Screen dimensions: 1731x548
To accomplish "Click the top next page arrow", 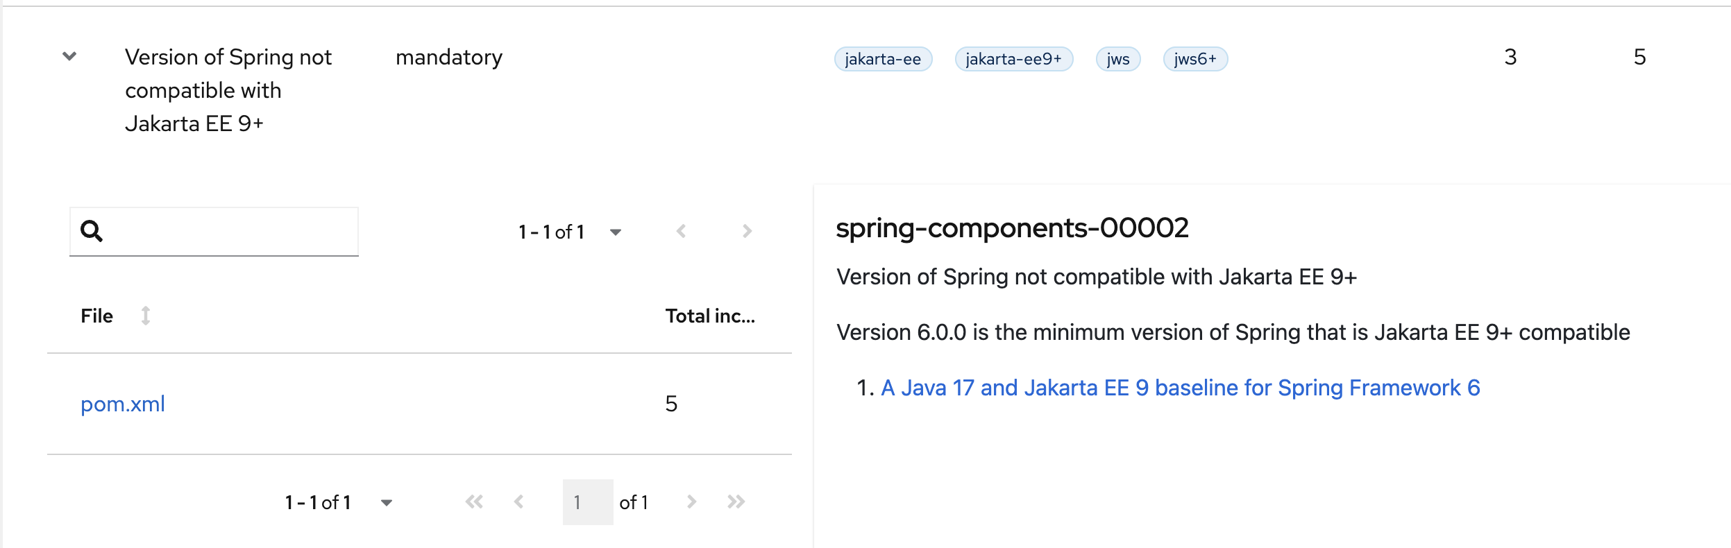I will coord(747,231).
